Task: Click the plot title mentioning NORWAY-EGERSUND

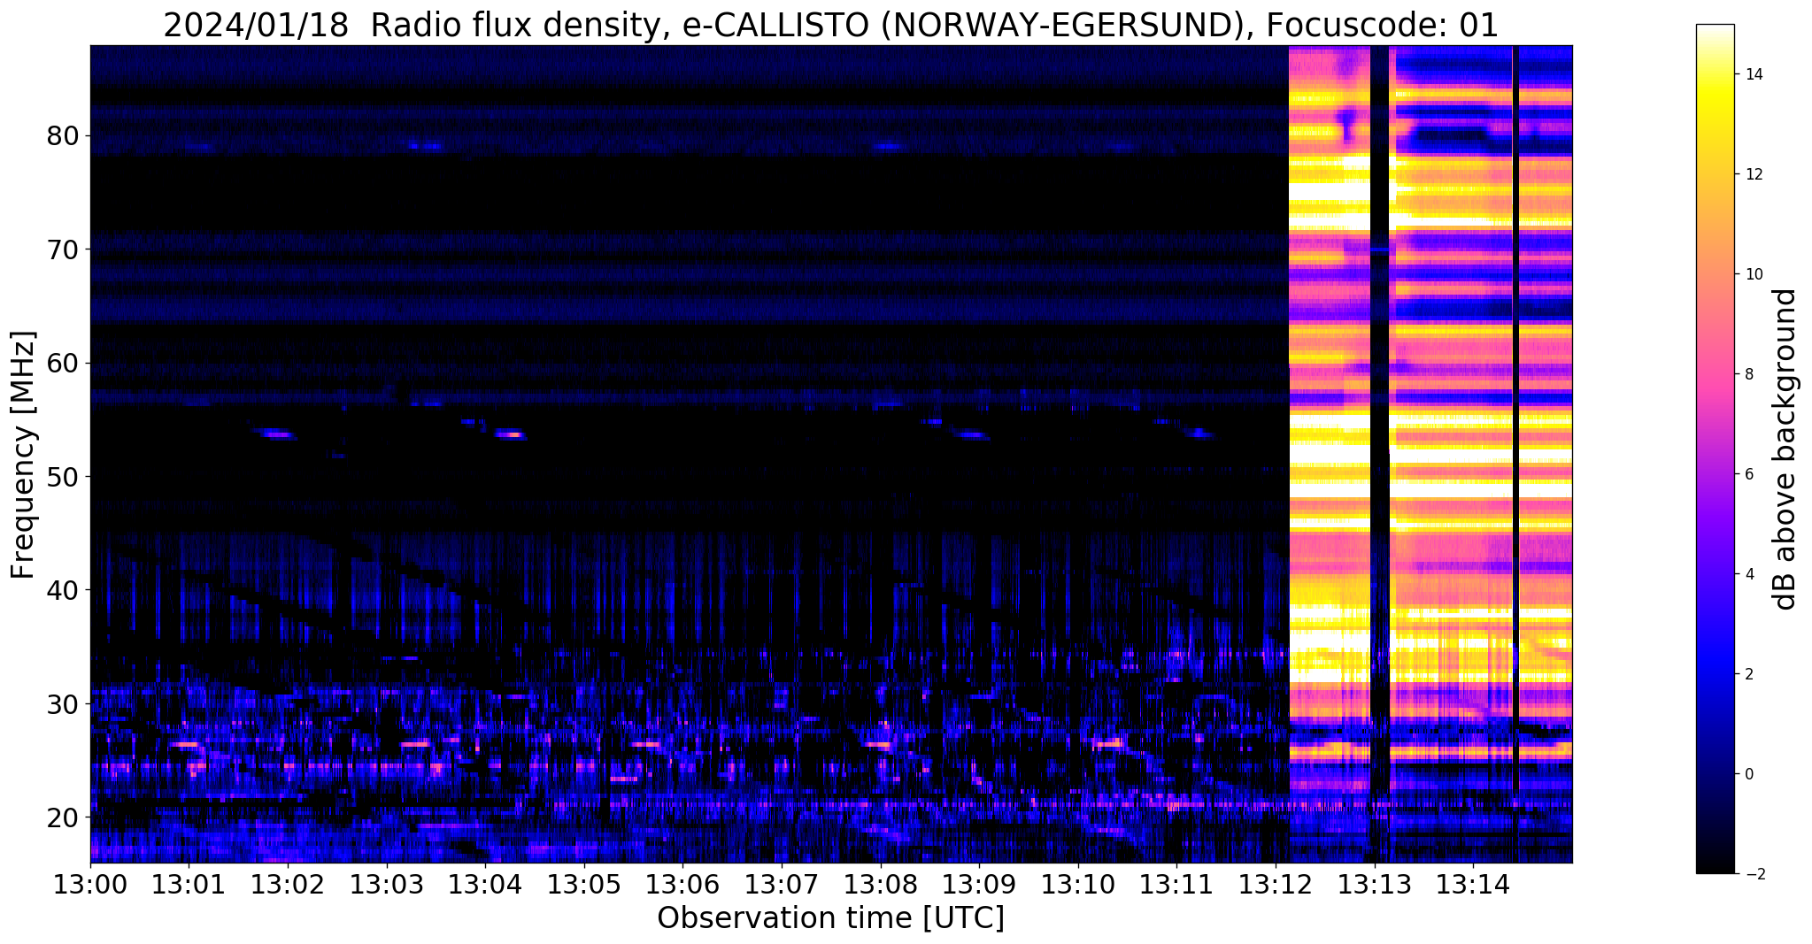Action: pyautogui.click(x=830, y=26)
